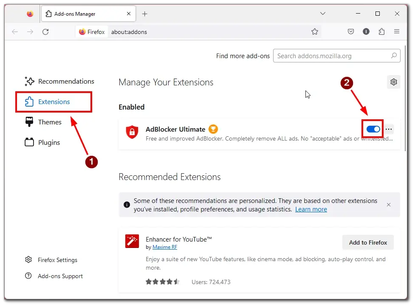Click the Add-ons Manager tab title
The height and width of the screenshot is (307, 415).
pos(75,14)
